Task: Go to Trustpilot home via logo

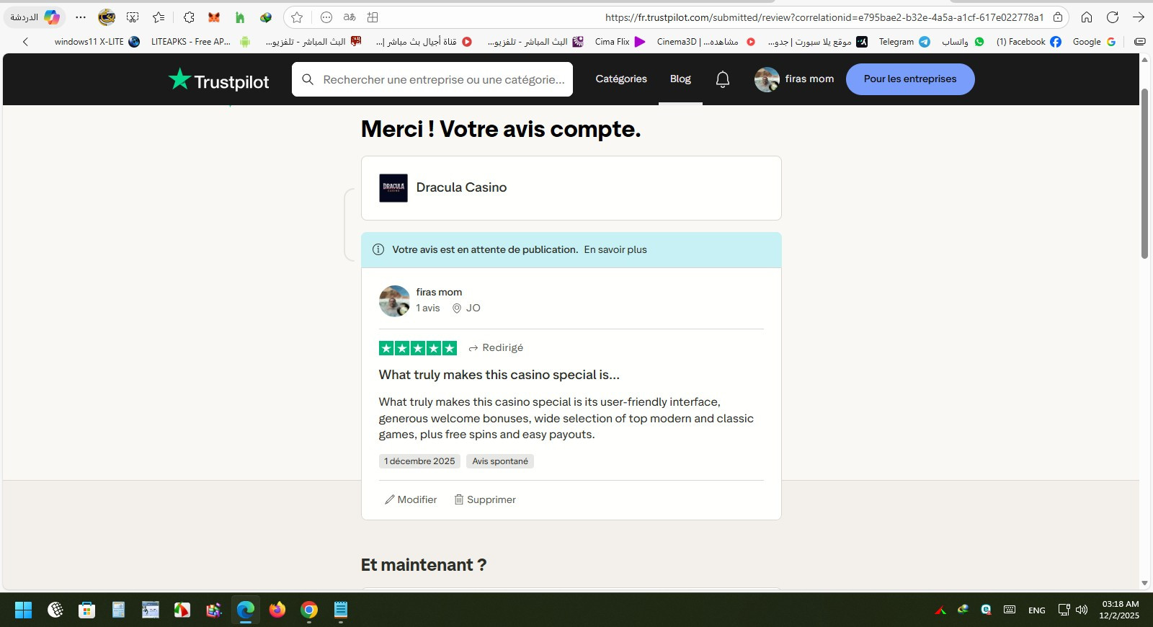Action: coord(218,80)
